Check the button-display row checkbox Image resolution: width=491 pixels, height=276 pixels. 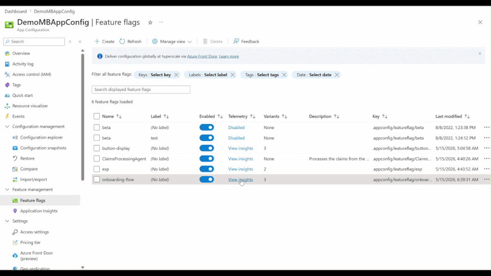tap(96, 148)
